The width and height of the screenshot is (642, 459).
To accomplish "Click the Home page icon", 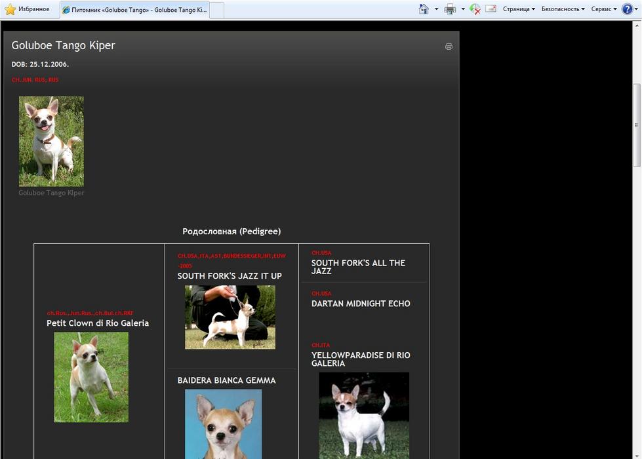I will click(424, 9).
